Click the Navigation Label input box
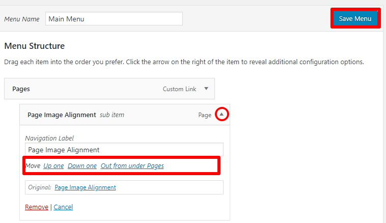The image size is (386, 223). (x=124, y=150)
